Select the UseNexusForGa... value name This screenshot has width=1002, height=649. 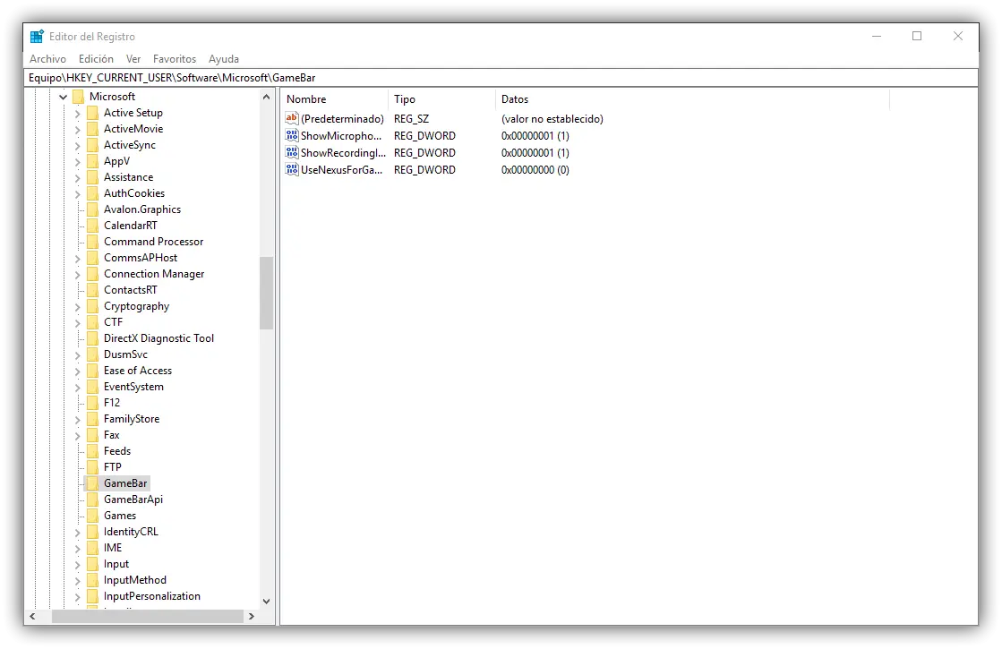point(342,170)
